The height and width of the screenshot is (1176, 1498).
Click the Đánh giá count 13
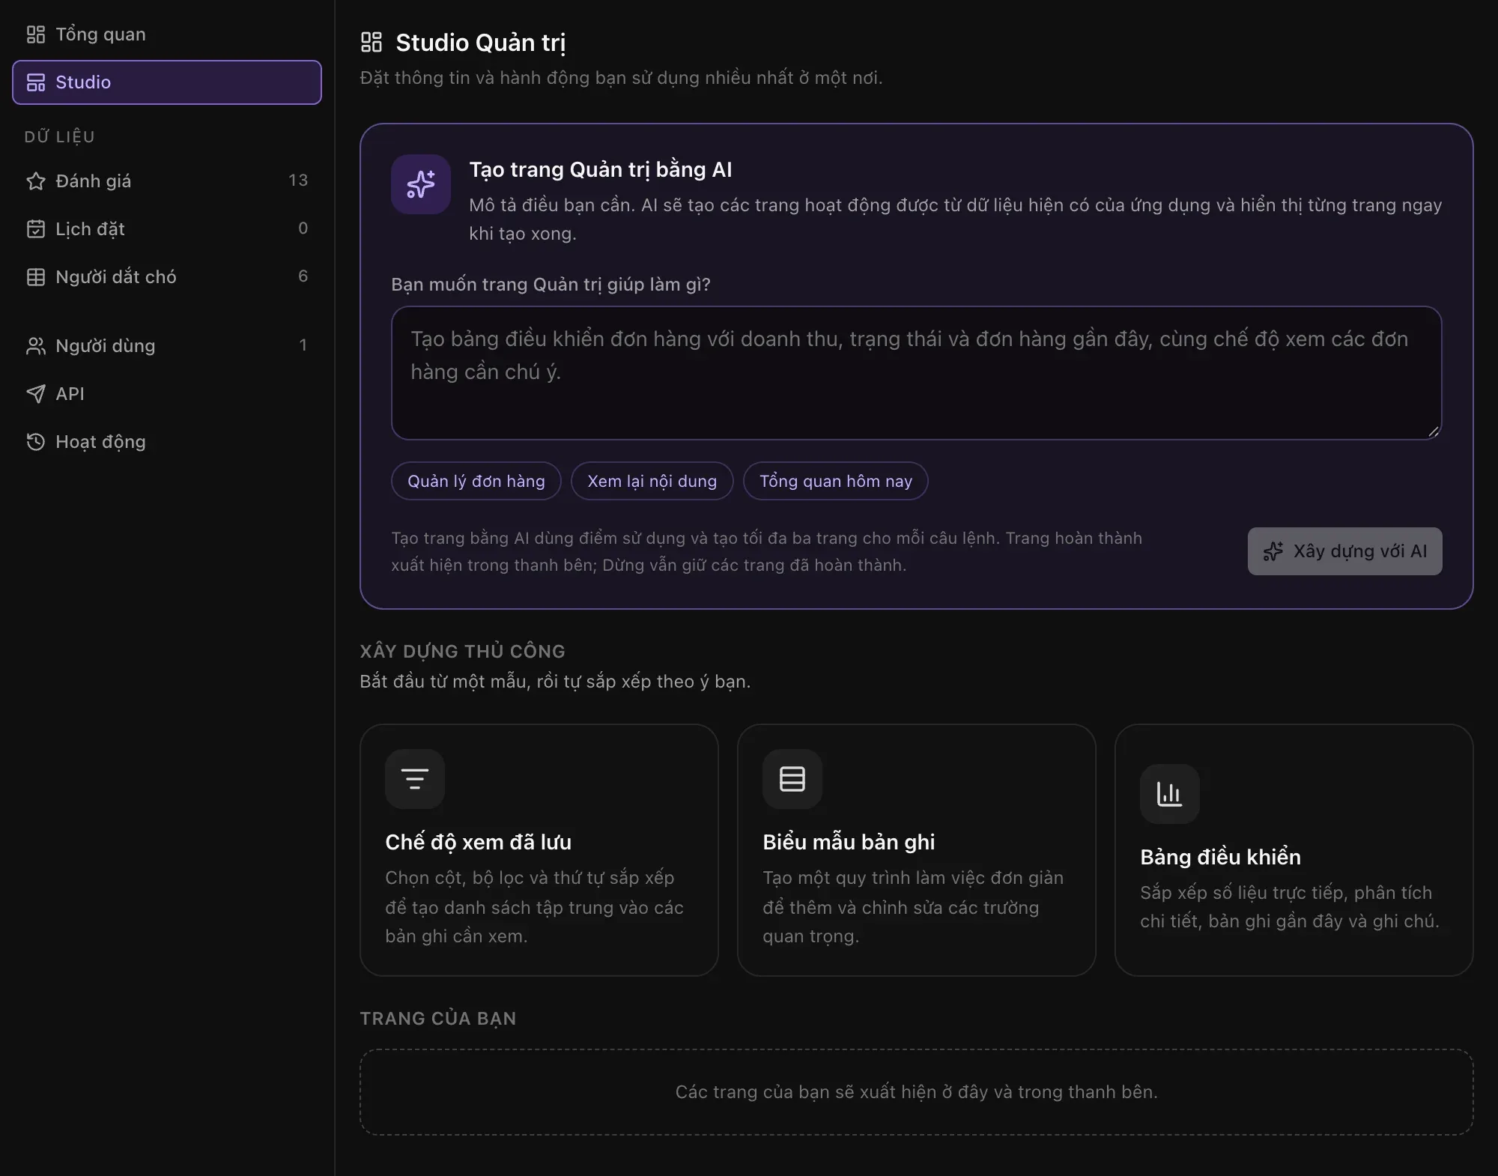(x=298, y=181)
